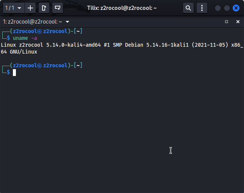
Task: Click the "64 GNU/Linux" output text
Action: 19,52
